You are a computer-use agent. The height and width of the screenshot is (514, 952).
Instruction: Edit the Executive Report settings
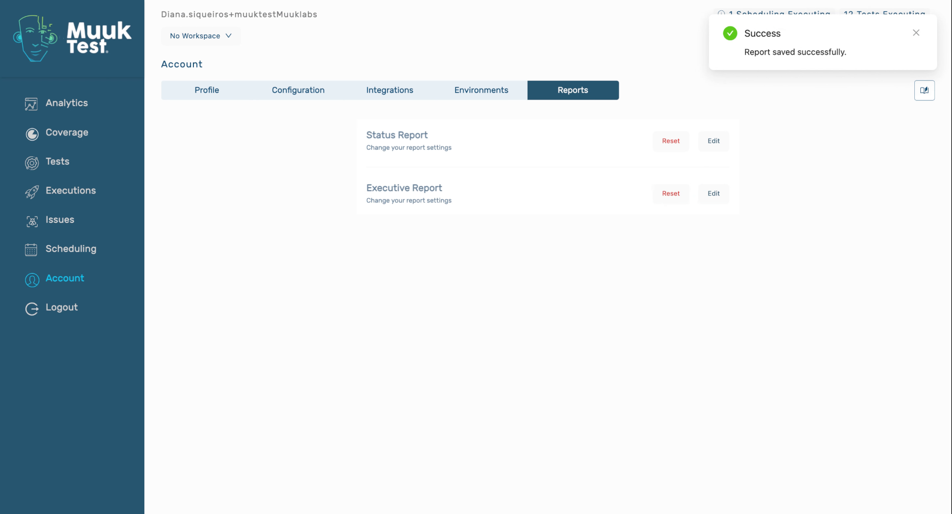click(x=713, y=193)
